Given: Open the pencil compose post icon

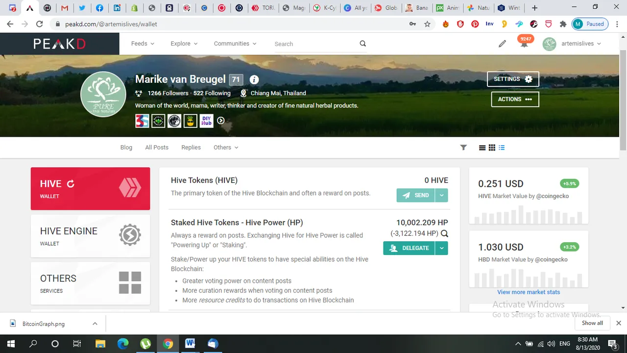Looking at the screenshot, I should click(x=502, y=44).
